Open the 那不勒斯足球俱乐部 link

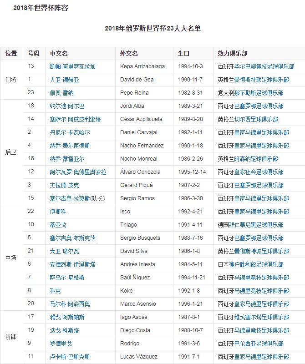click(x=259, y=93)
